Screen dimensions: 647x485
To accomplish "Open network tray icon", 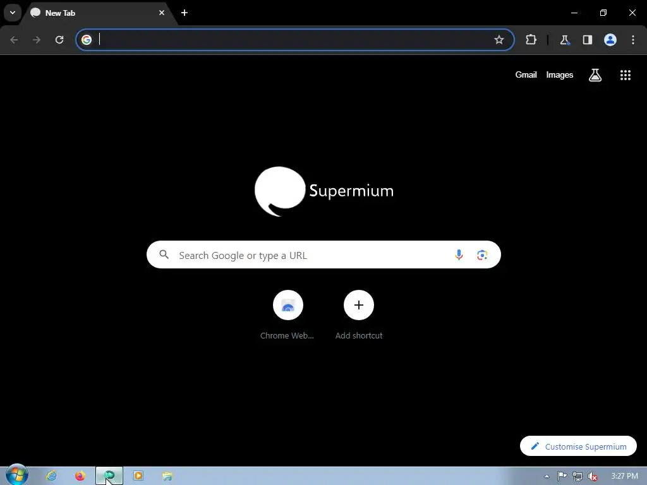I will point(577,477).
